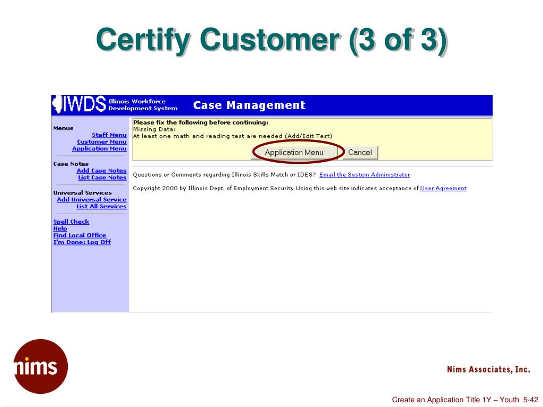The width and height of the screenshot is (543, 407).
Task: Click the 'Missing Data:' text
Action: [x=154, y=129]
